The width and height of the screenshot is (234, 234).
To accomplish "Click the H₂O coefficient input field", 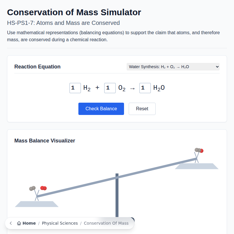I will click(x=145, y=88).
